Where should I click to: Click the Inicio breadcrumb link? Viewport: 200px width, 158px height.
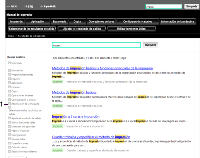(x=11, y=36)
